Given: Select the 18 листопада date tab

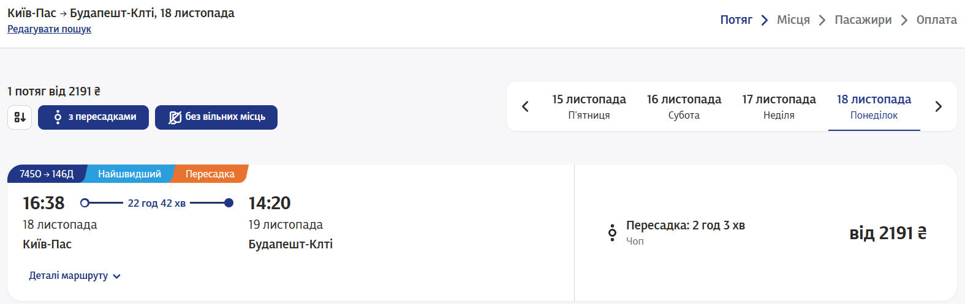Looking at the screenshot, I should [874, 106].
